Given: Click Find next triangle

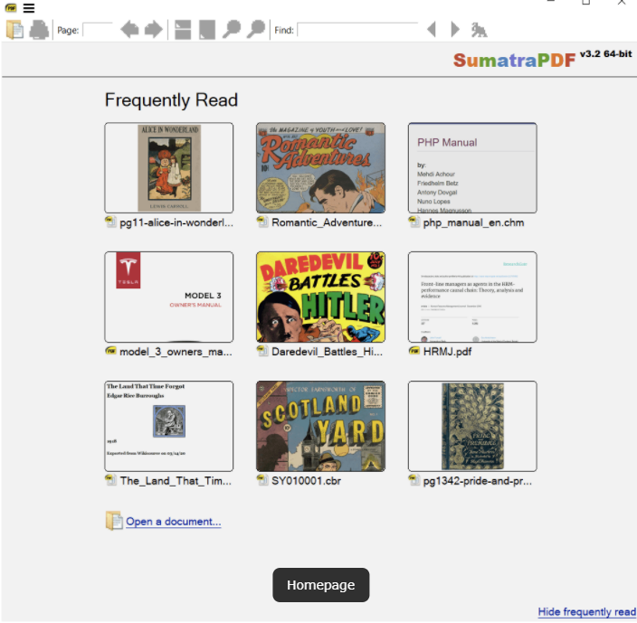Looking at the screenshot, I should pos(455,30).
